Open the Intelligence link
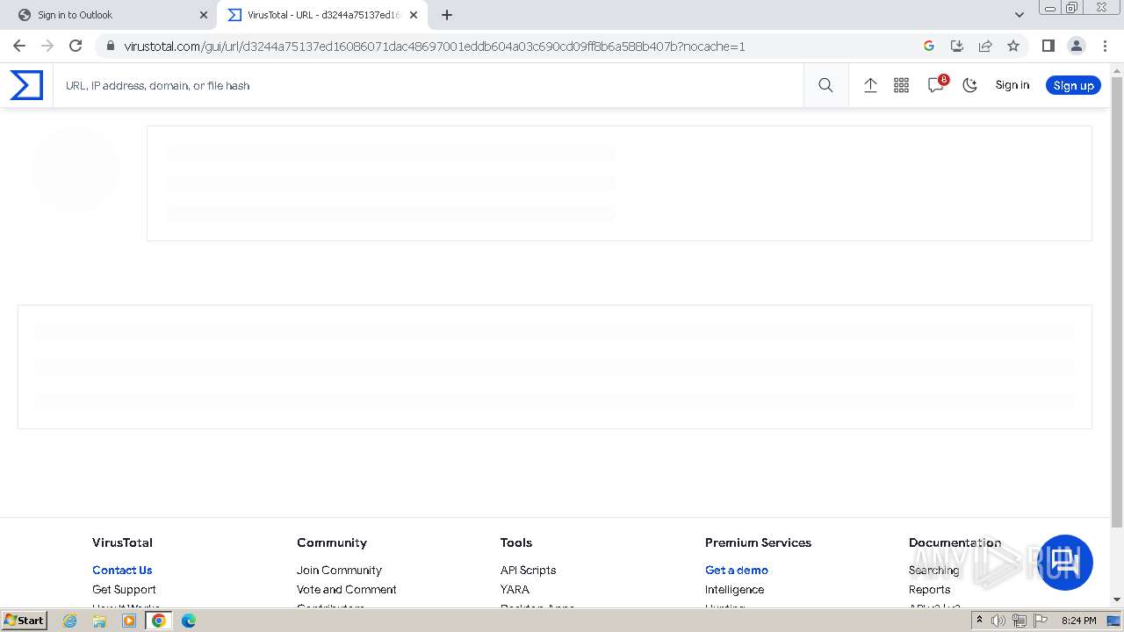 pos(734,589)
